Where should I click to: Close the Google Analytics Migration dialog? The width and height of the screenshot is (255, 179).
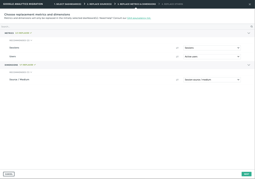point(250,4)
